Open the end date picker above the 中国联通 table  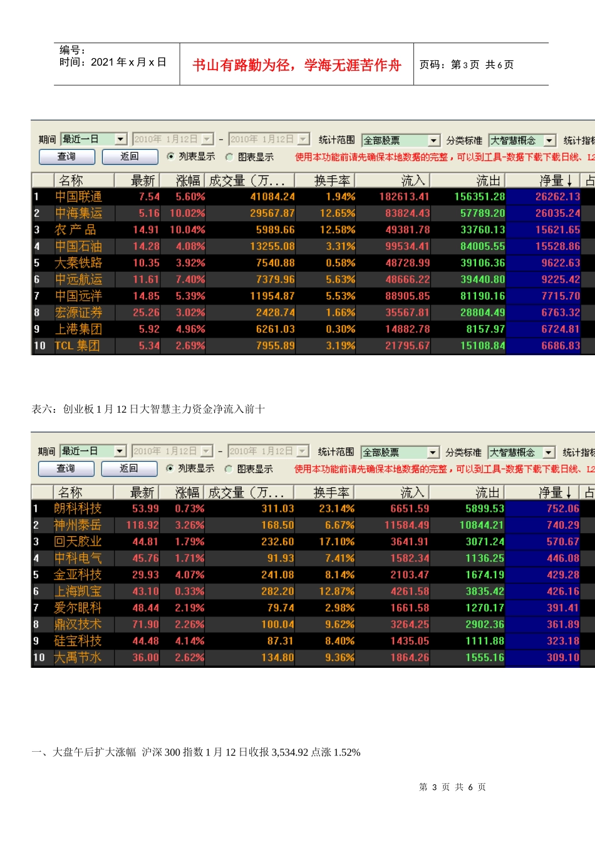point(269,139)
